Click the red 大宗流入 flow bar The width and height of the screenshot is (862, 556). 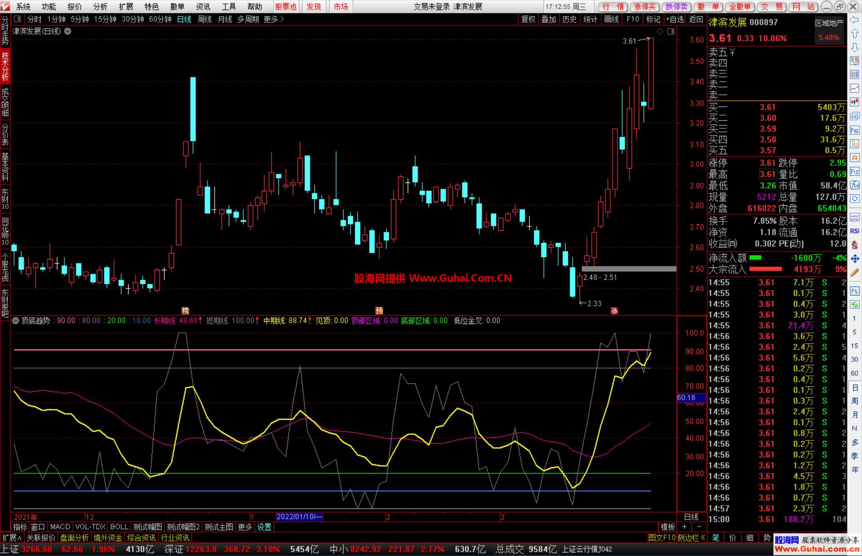[x=765, y=269]
